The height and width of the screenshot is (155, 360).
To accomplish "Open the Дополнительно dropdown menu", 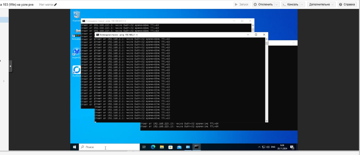I will pyautogui.click(x=321, y=4).
